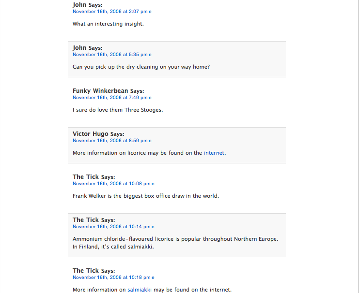Click the Funky Winkerbean author name

(100, 91)
